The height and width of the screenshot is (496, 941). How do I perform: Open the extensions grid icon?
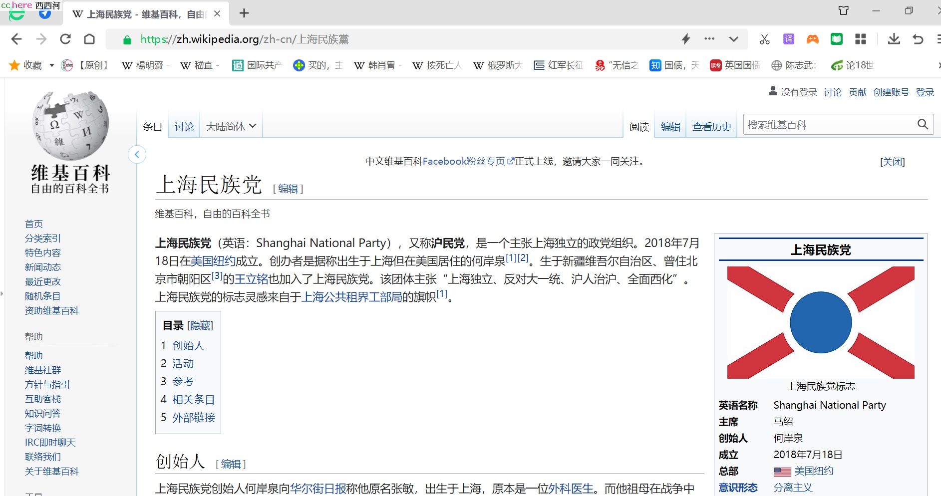coord(861,39)
